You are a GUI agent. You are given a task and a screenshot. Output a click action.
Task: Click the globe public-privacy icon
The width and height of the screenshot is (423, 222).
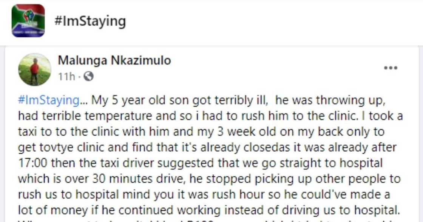(x=88, y=77)
